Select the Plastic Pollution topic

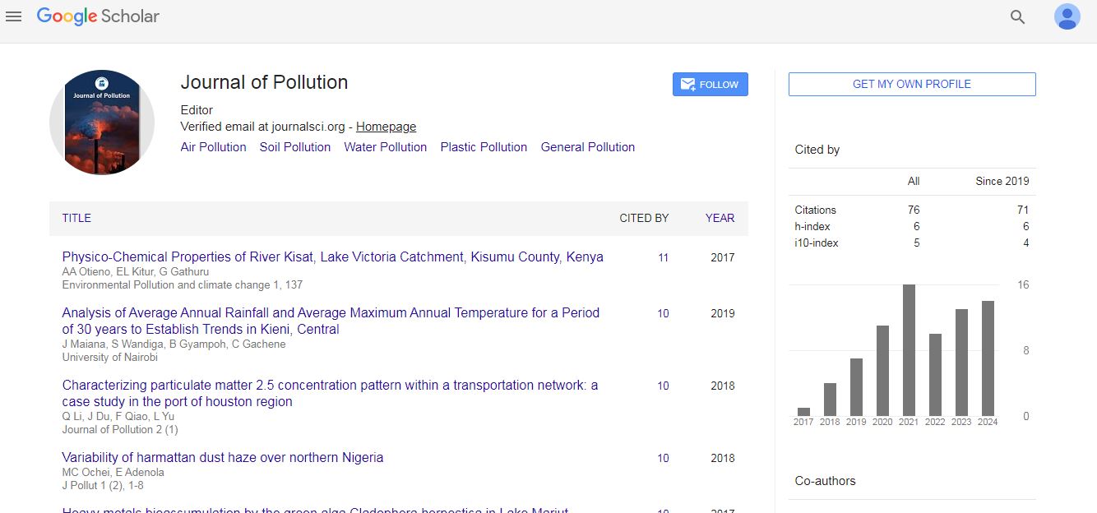(x=484, y=147)
